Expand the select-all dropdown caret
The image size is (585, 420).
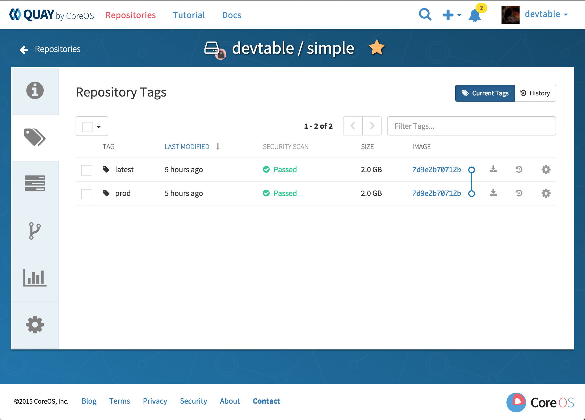99,127
